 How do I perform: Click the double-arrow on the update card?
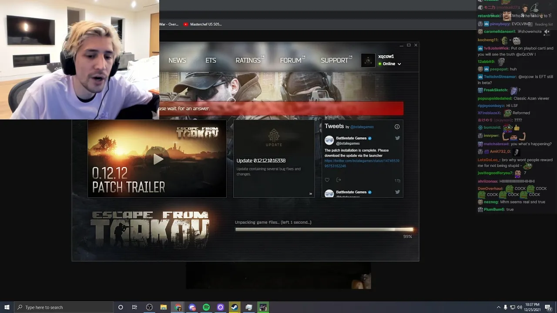click(x=310, y=194)
